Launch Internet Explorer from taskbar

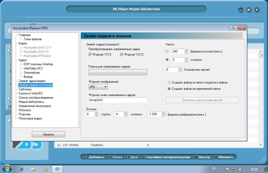(x=21, y=169)
